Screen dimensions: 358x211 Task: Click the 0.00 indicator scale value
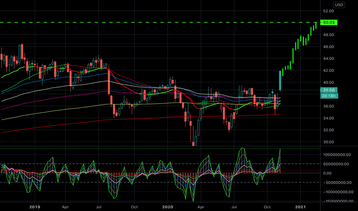click(x=327, y=173)
